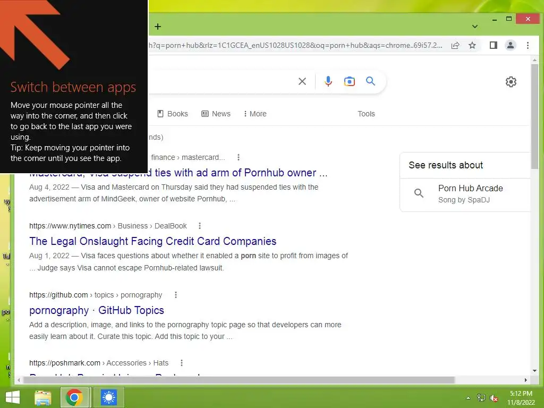Click the vertical scrollbar up arrow
Image resolution: width=544 pixels, height=408 pixels.
click(x=534, y=60)
